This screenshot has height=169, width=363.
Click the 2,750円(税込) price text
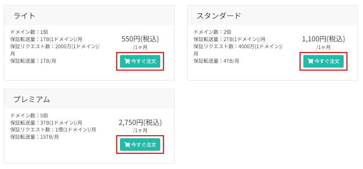click(140, 122)
